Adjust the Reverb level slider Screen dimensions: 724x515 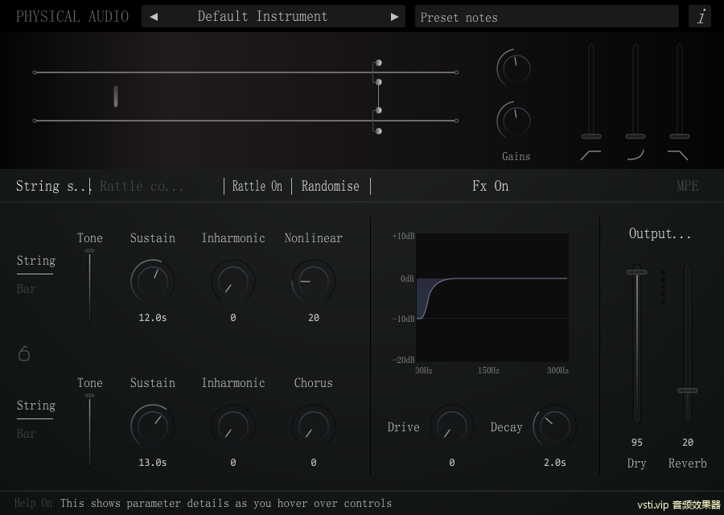click(688, 390)
